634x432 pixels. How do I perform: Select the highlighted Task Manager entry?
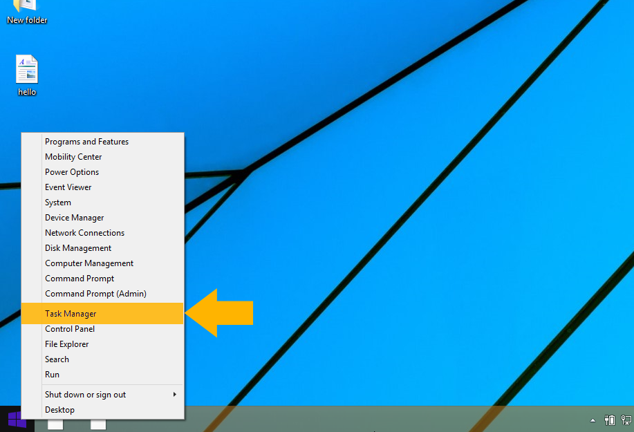[x=103, y=314]
